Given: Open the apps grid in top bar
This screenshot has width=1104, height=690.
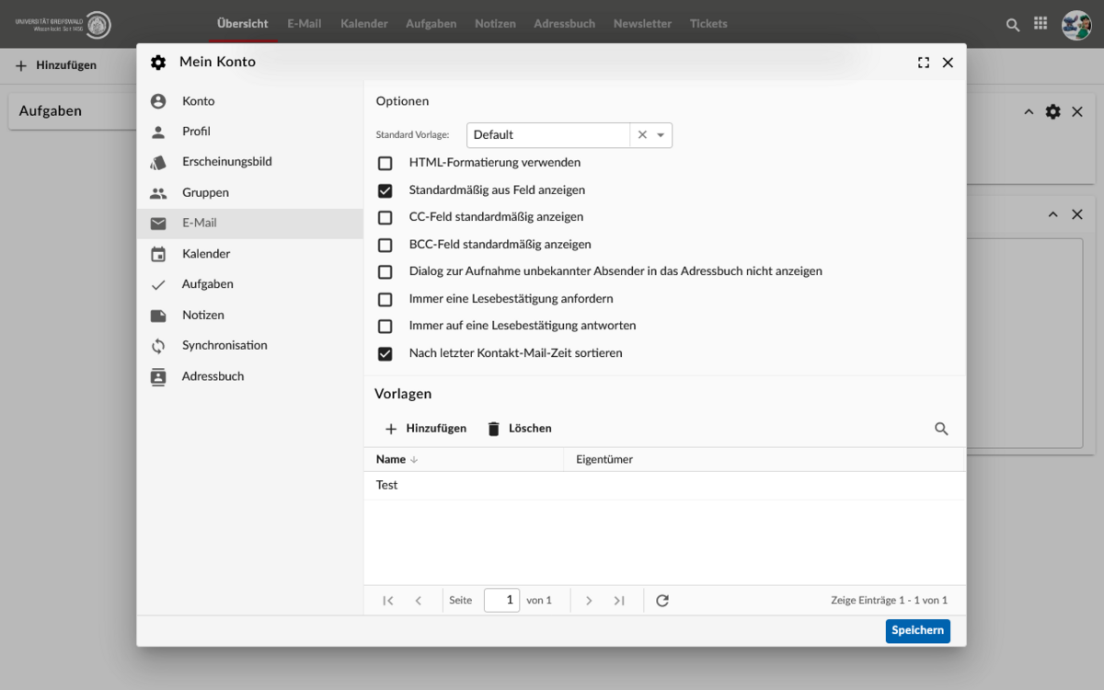Looking at the screenshot, I should coord(1041,24).
